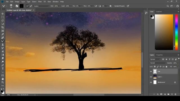Image resolution: width=180 pixels, height=101 pixels.
Task: Open the Edit Toolbar three-dots menu
Action: click(3, 86)
